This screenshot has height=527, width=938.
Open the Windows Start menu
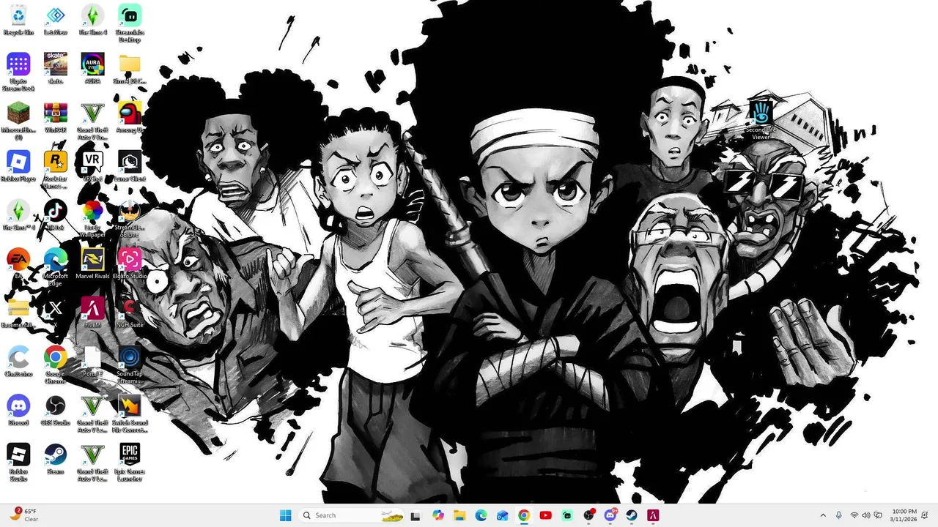tap(285, 515)
